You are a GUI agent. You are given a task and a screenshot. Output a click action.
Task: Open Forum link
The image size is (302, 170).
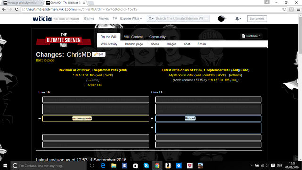point(201,44)
